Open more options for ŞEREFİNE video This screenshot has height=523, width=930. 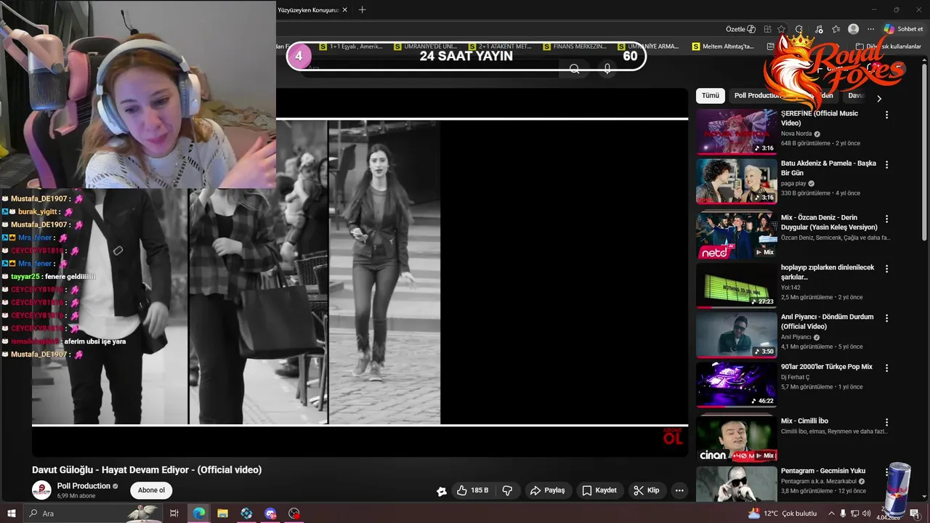(886, 115)
